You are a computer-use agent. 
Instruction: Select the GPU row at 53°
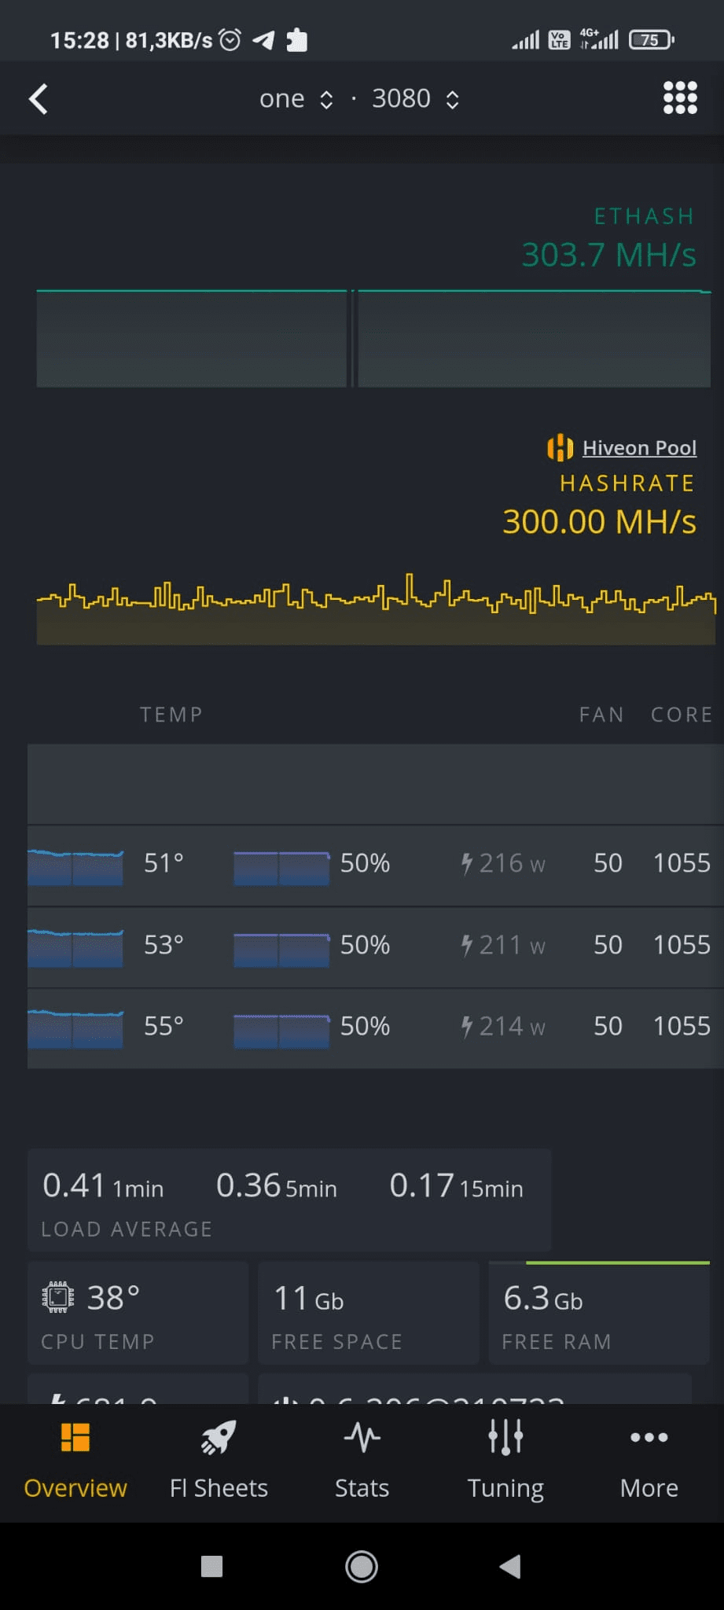point(375,946)
